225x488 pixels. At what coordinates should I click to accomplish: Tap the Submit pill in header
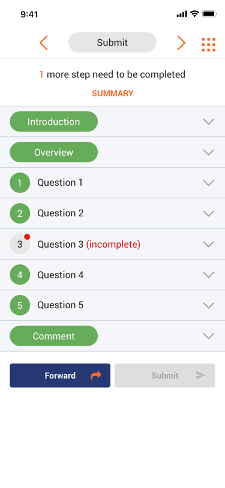click(x=112, y=42)
